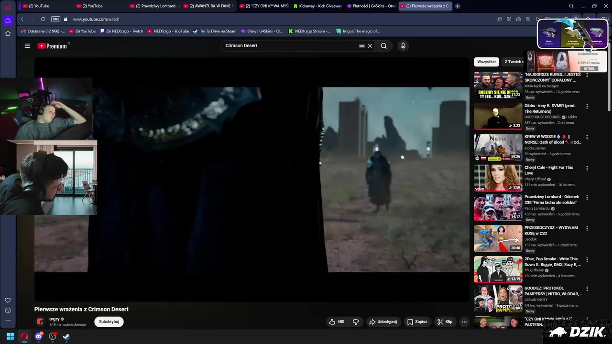Open the sidebar heart pinboards icon
The image size is (612, 344).
point(8,300)
